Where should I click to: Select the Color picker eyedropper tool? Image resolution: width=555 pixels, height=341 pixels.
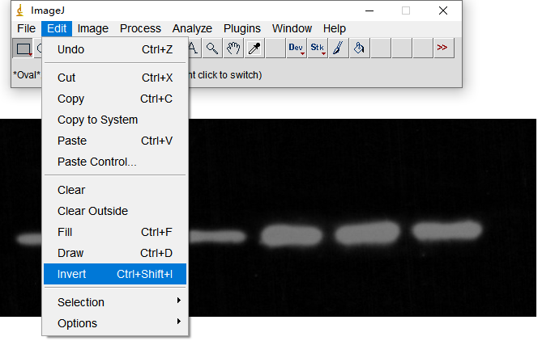pos(254,48)
